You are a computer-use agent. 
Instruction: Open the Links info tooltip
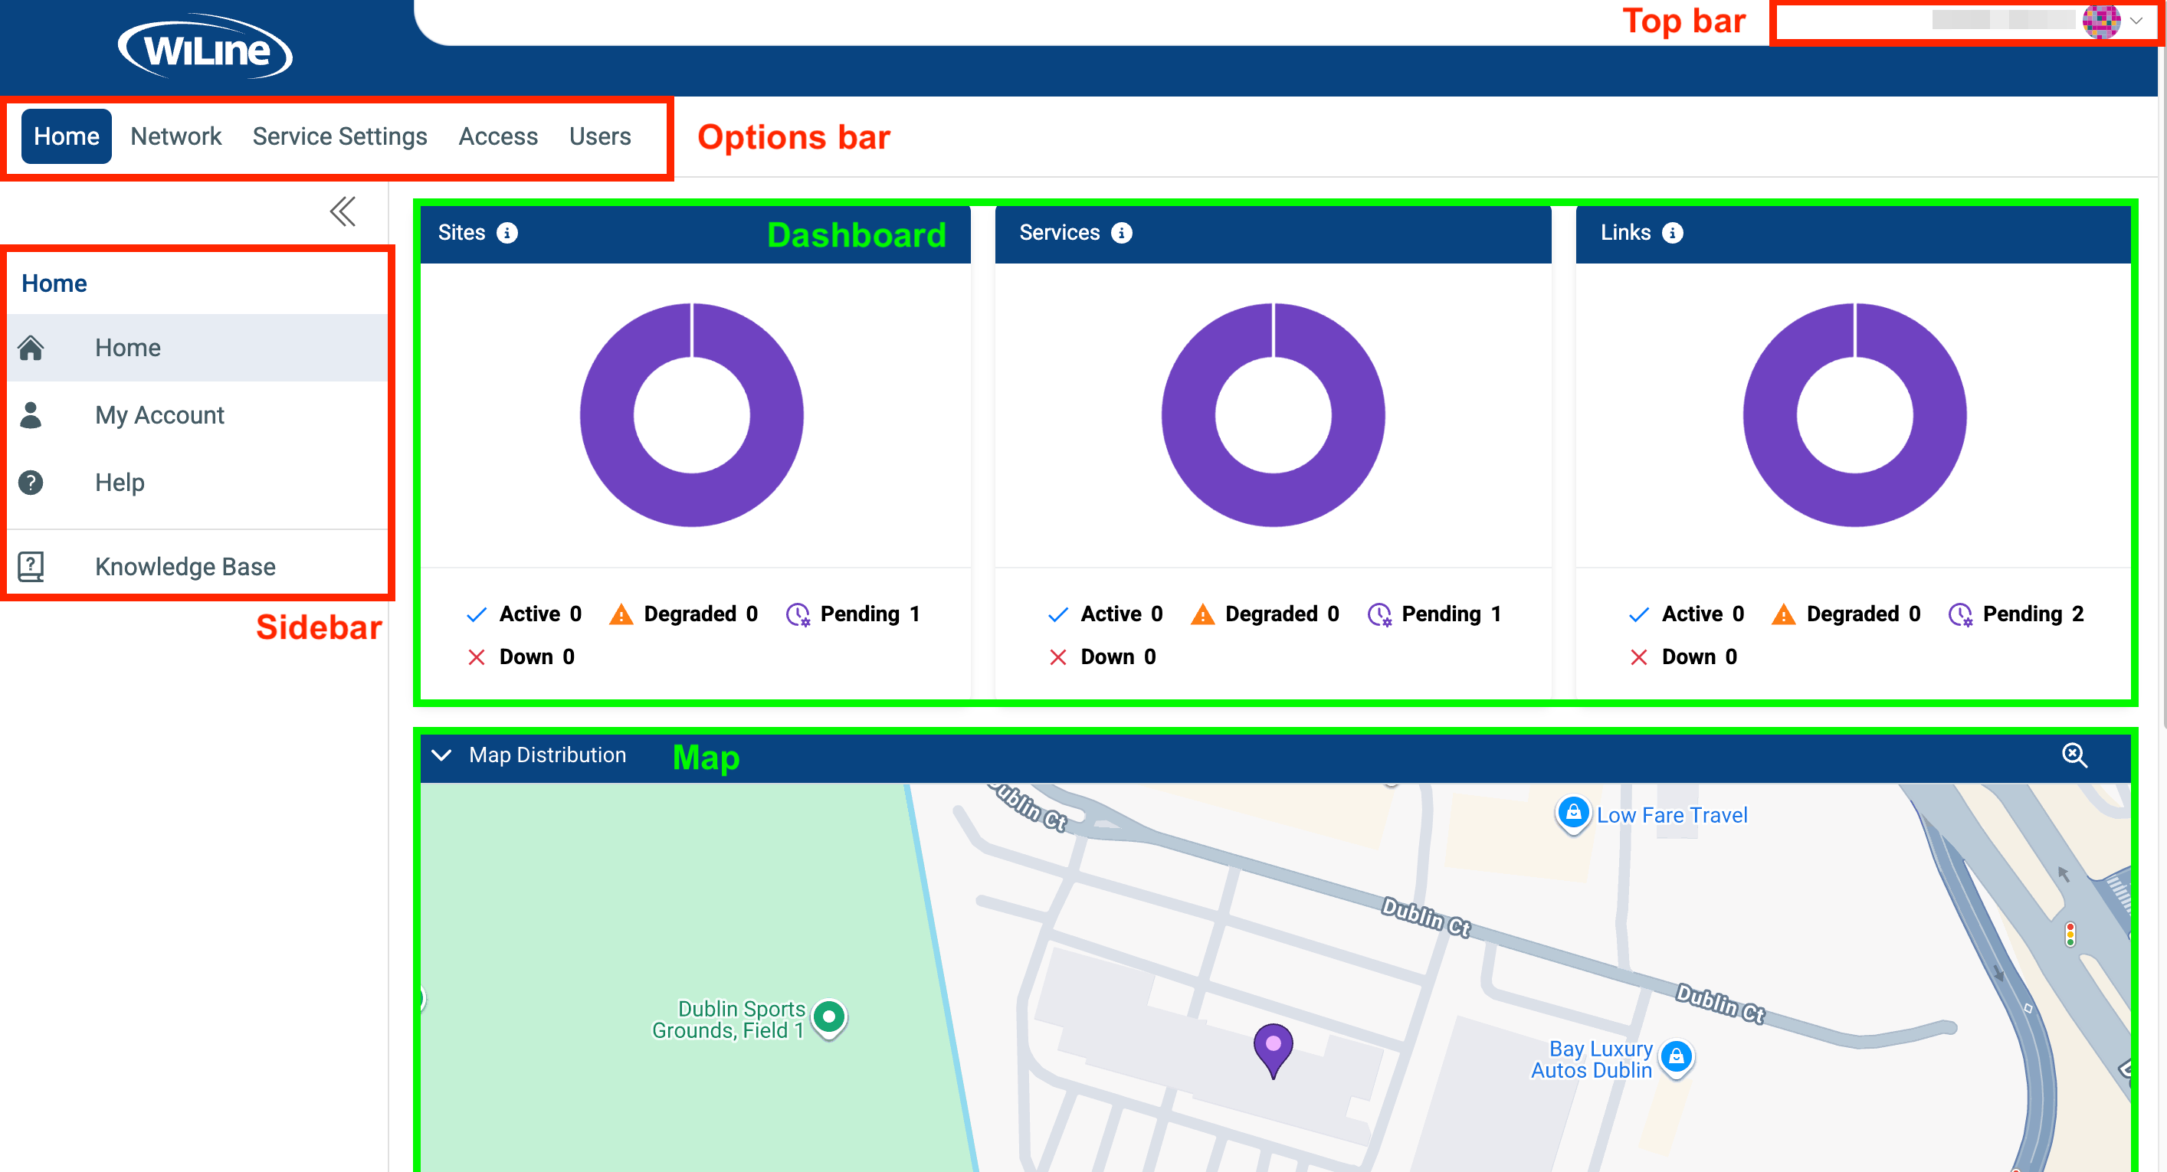[x=1672, y=233]
